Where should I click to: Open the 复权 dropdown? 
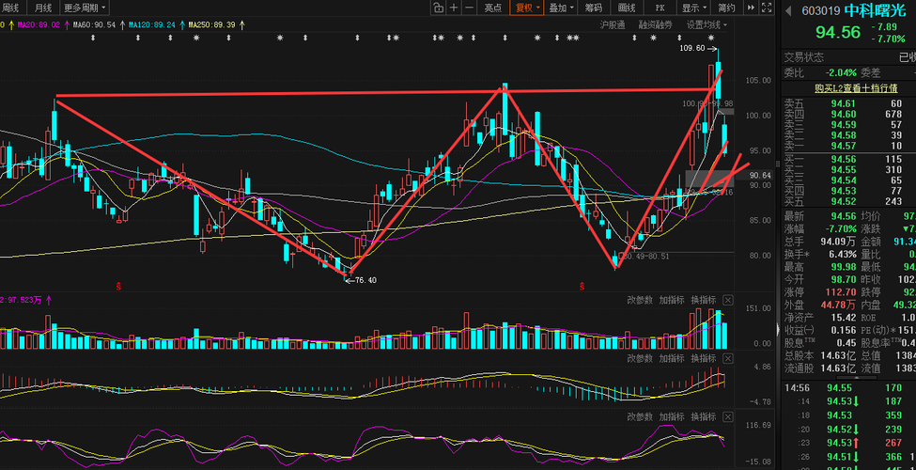point(526,8)
